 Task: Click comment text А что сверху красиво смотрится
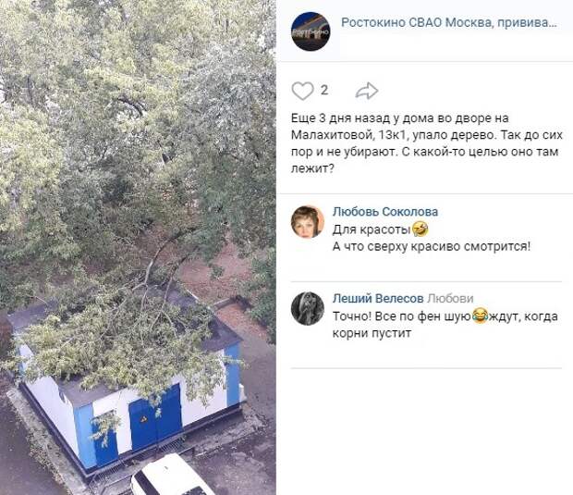click(432, 247)
